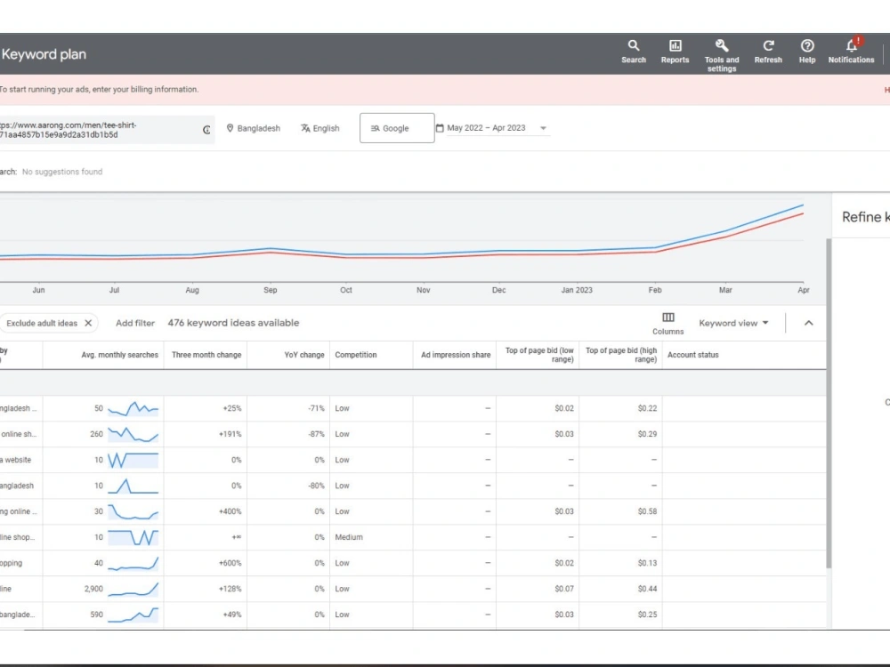Sort by Top of page bid (low range)
890x667 pixels.
coord(539,355)
